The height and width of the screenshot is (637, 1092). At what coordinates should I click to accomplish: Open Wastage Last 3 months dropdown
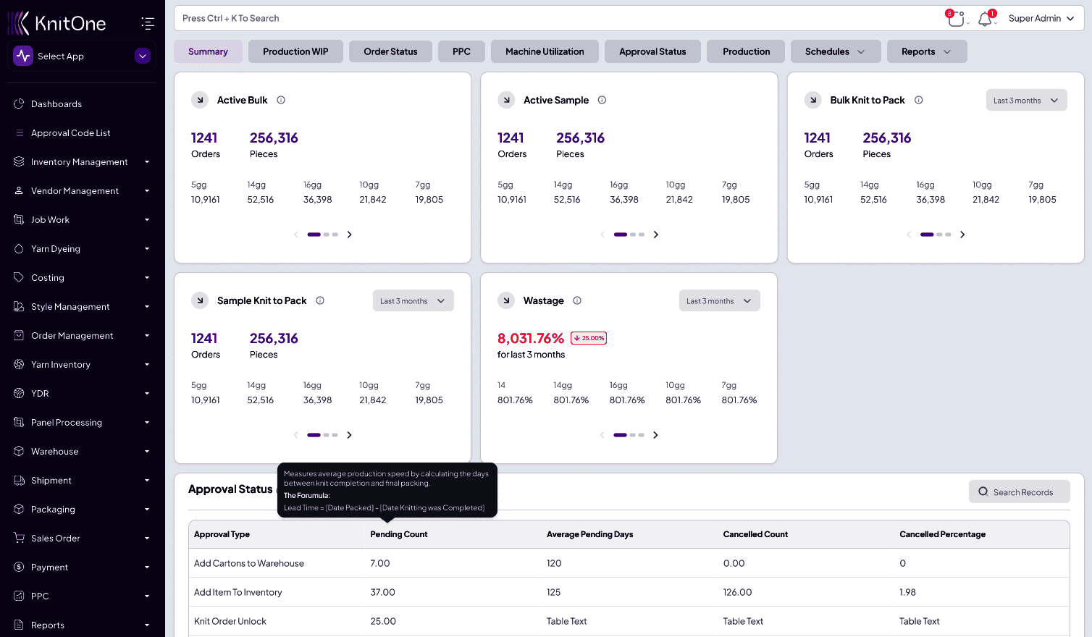[719, 301]
